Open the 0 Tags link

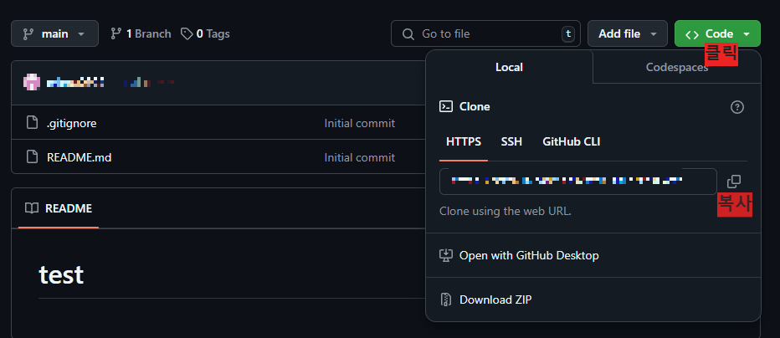(205, 33)
